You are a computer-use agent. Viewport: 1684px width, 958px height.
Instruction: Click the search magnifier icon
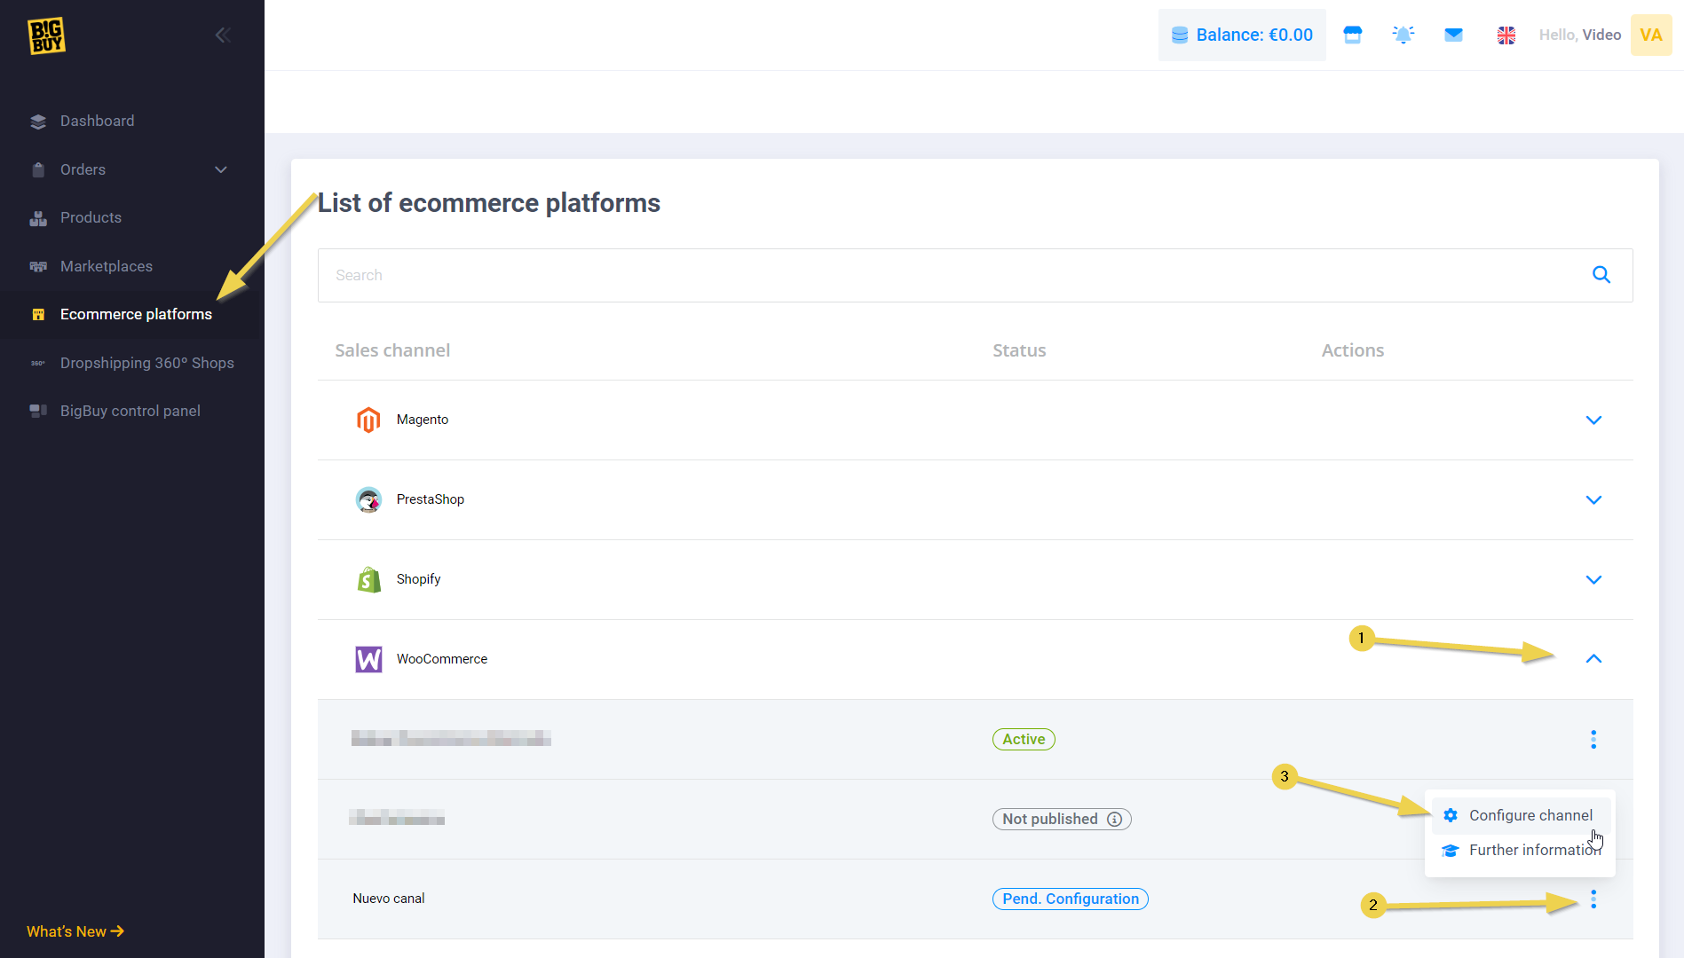[x=1601, y=275]
